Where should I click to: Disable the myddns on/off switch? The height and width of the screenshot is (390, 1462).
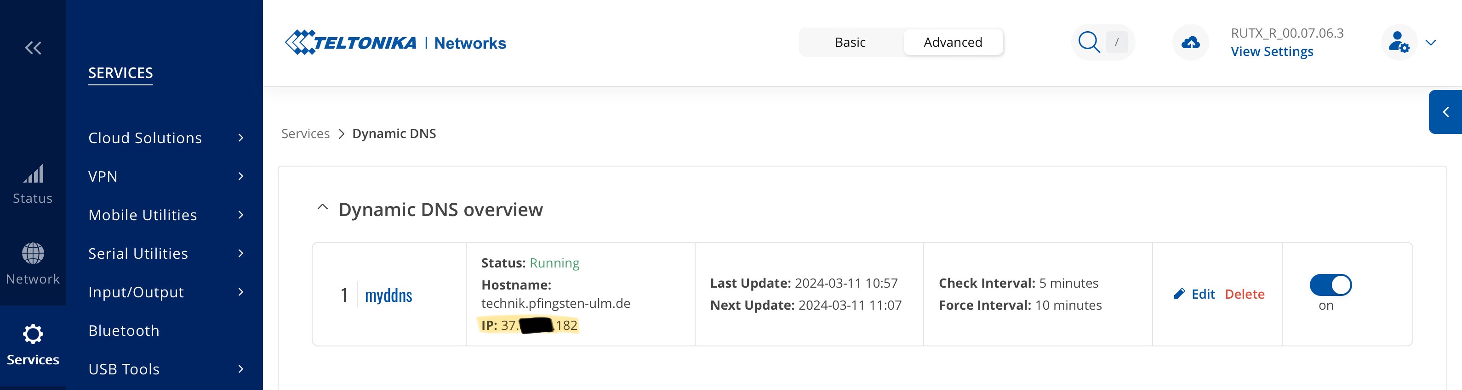(1331, 285)
